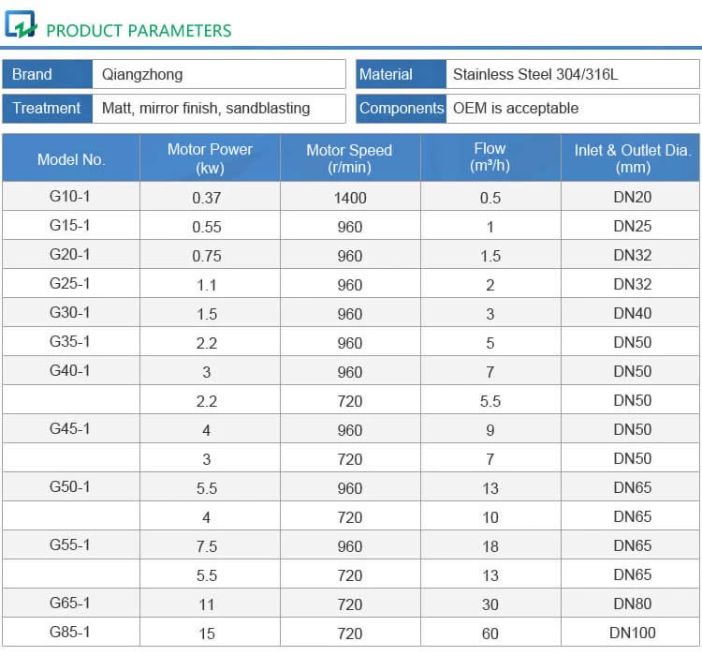This screenshot has width=702, height=656.
Task: Click the 7.5 motor power value
Action: [207, 546]
